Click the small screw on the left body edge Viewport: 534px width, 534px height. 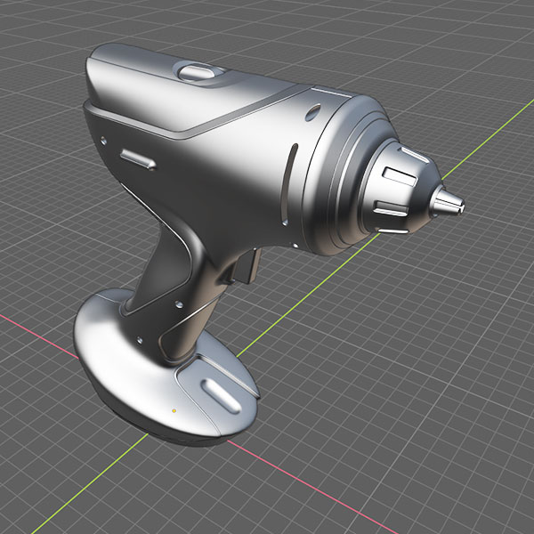tap(103, 140)
